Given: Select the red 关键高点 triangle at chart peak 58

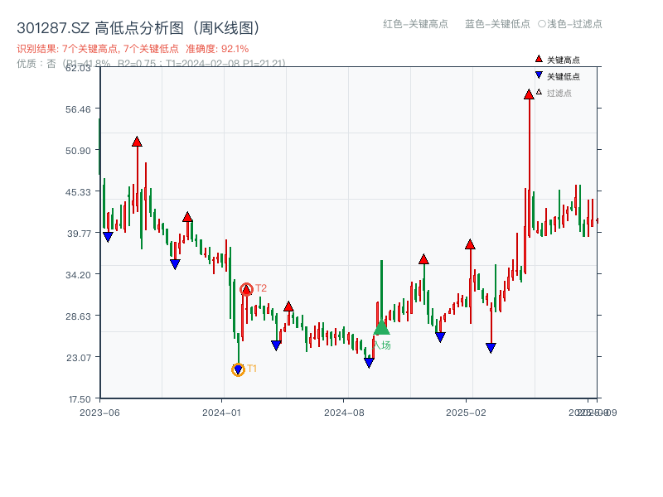Looking at the screenshot, I should point(528,94).
